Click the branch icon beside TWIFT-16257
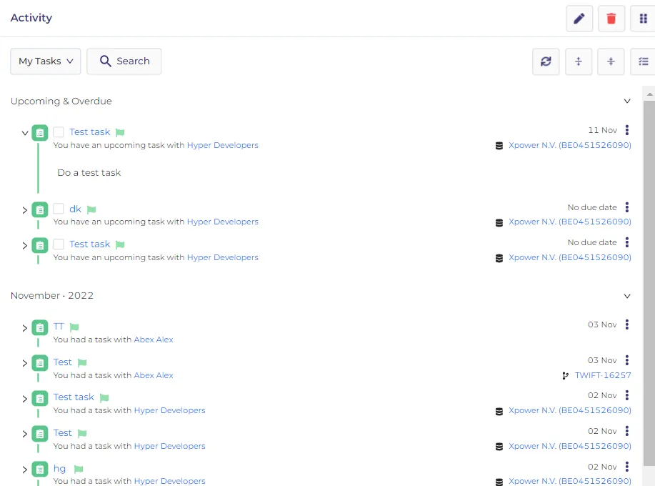This screenshot has height=486, width=655. tap(565, 376)
